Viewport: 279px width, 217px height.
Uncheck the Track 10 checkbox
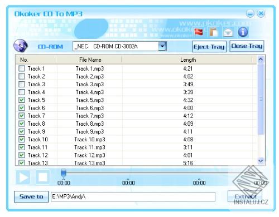pos(22,139)
